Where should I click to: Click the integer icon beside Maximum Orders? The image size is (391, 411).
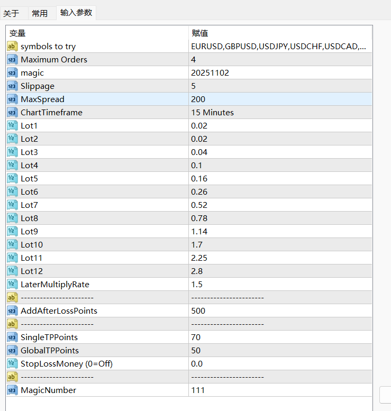tap(12, 59)
